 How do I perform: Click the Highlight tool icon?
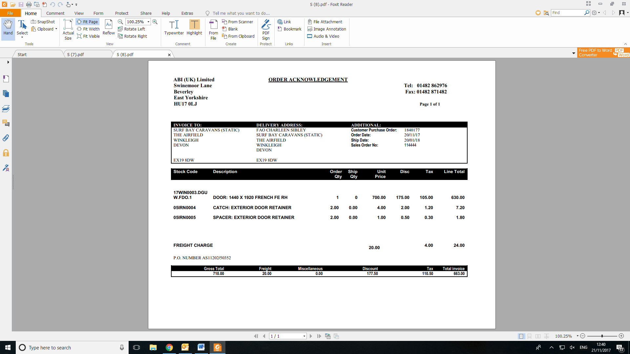(194, 25)
